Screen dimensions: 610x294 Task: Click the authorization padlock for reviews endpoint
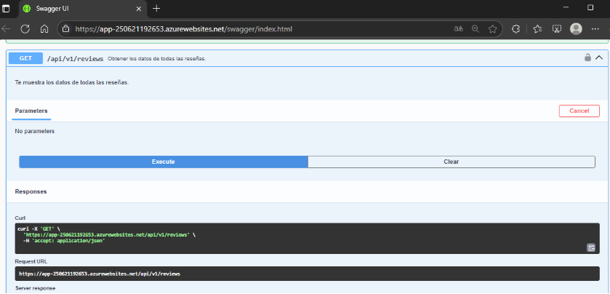coord(587,57)
